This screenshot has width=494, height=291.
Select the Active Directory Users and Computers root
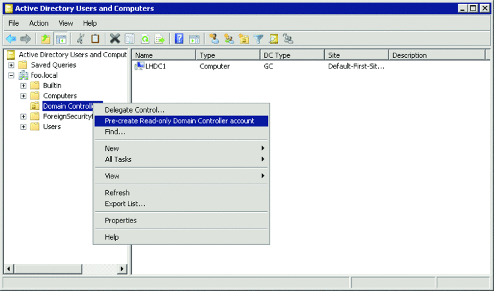tap(72, 55)
